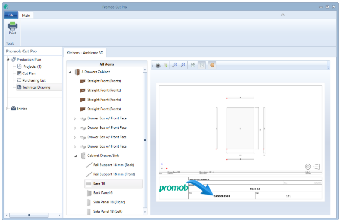Click the Technical Drawing icon
Screen dimensions: 342x222
[x=19, y=87]
